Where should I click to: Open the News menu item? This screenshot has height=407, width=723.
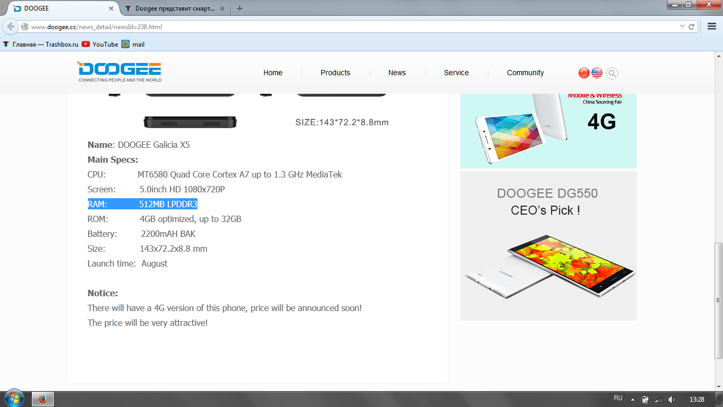tap(397, 73)
